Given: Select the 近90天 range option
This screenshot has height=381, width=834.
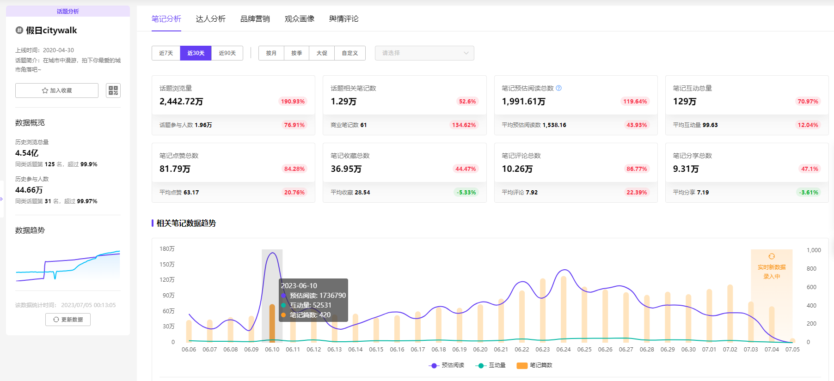Looking at the screenshot, I should pyautogui.click(x=227, y=53).
